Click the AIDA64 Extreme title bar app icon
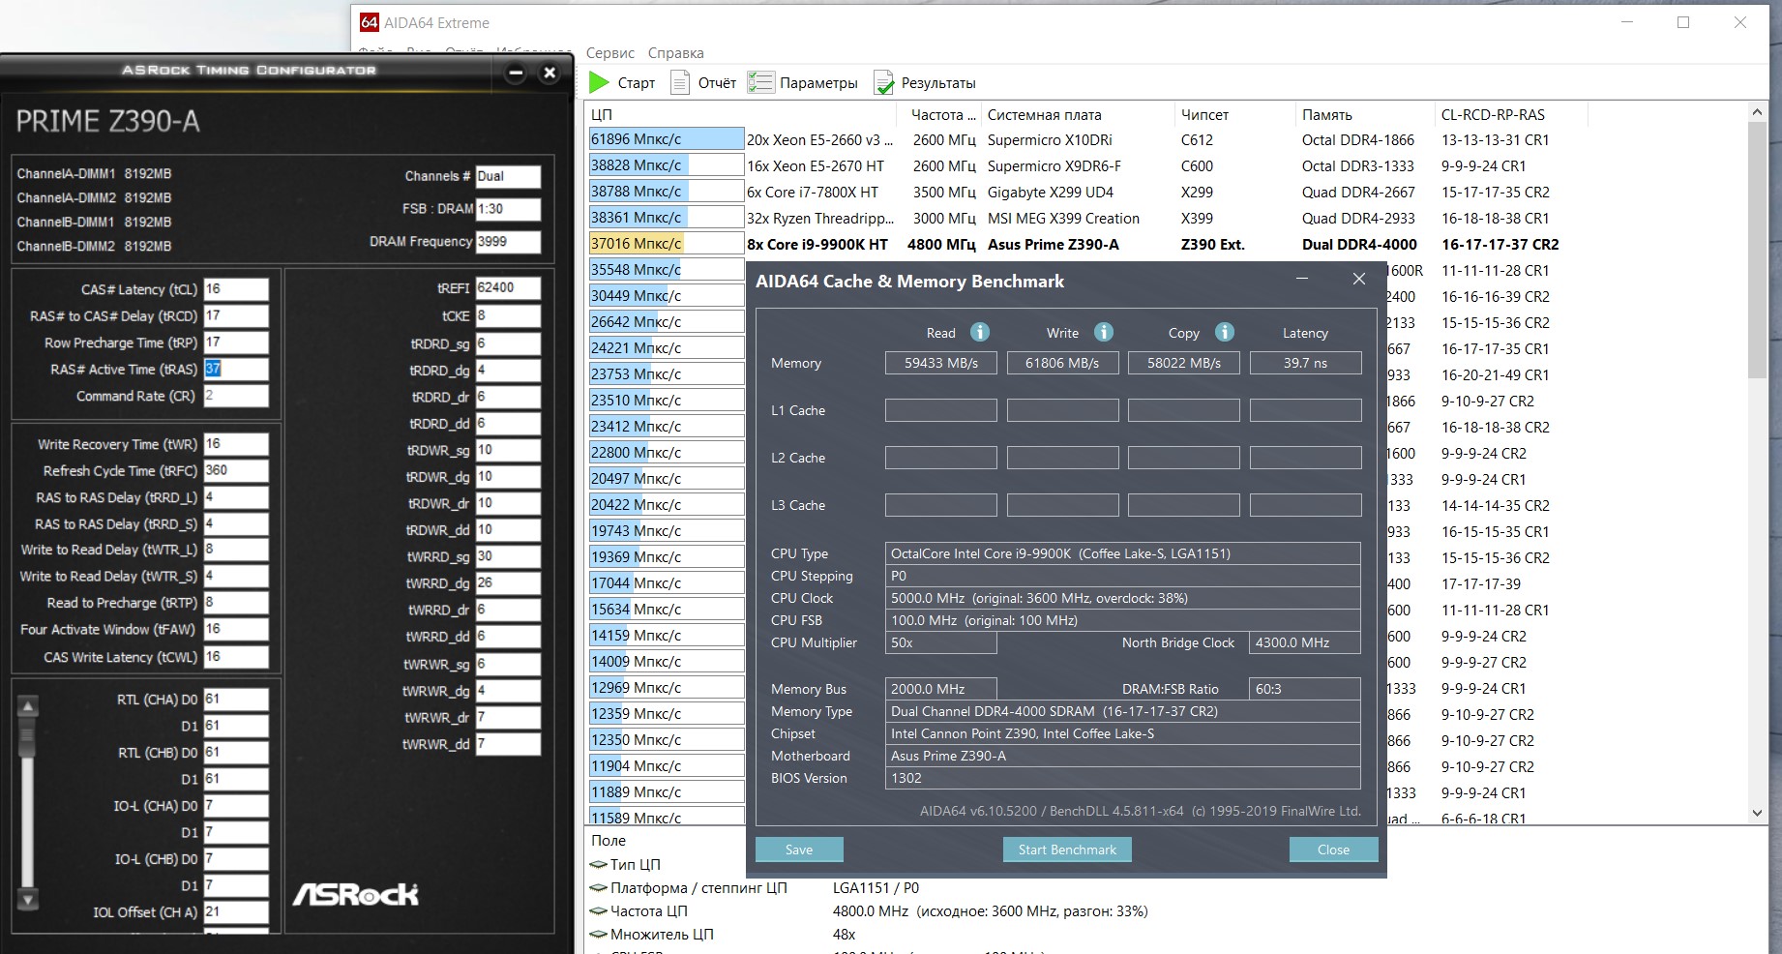 point(369,22)
